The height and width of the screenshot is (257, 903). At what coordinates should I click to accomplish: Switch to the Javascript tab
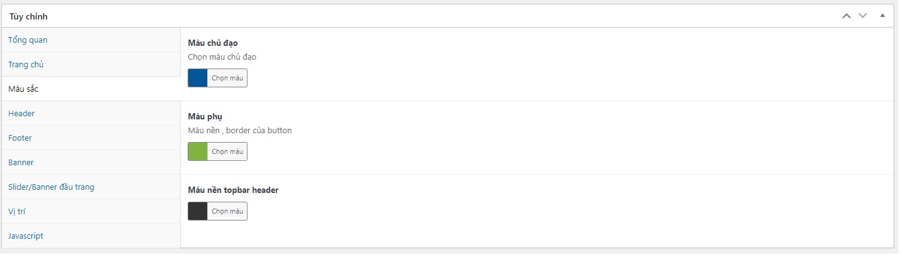tap(26, 236)
